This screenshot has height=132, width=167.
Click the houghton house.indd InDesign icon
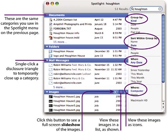(x=51, y=38)
